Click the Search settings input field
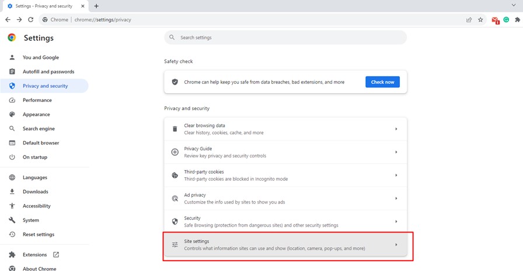 click(x=286, y=37)
